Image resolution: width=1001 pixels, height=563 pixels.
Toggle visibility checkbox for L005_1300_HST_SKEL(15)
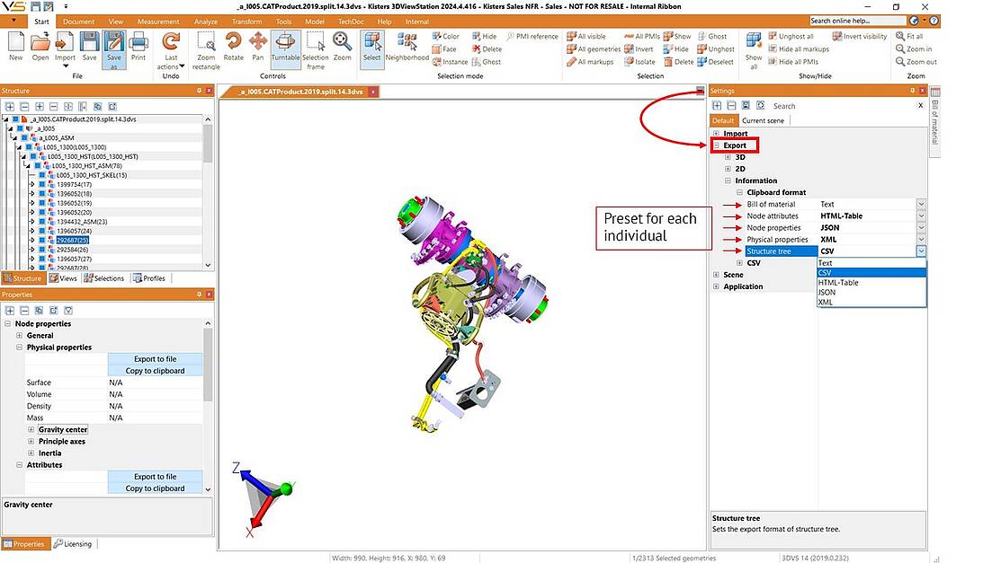41,175
